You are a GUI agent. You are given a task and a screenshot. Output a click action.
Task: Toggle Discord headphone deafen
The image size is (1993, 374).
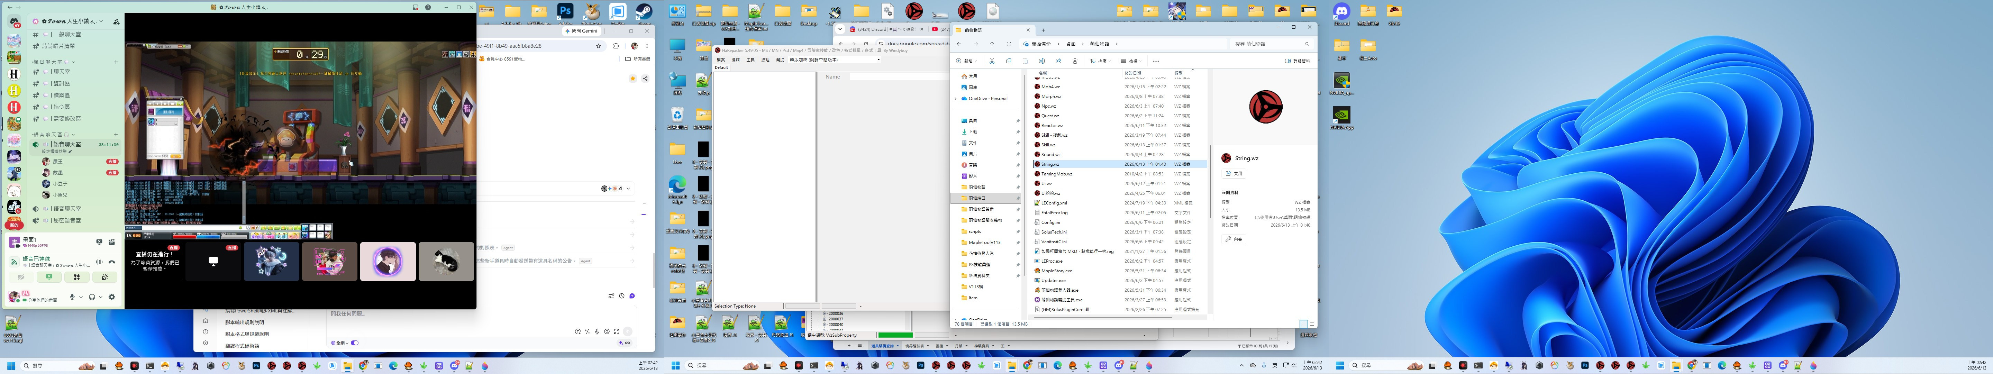tap(92, 297)
